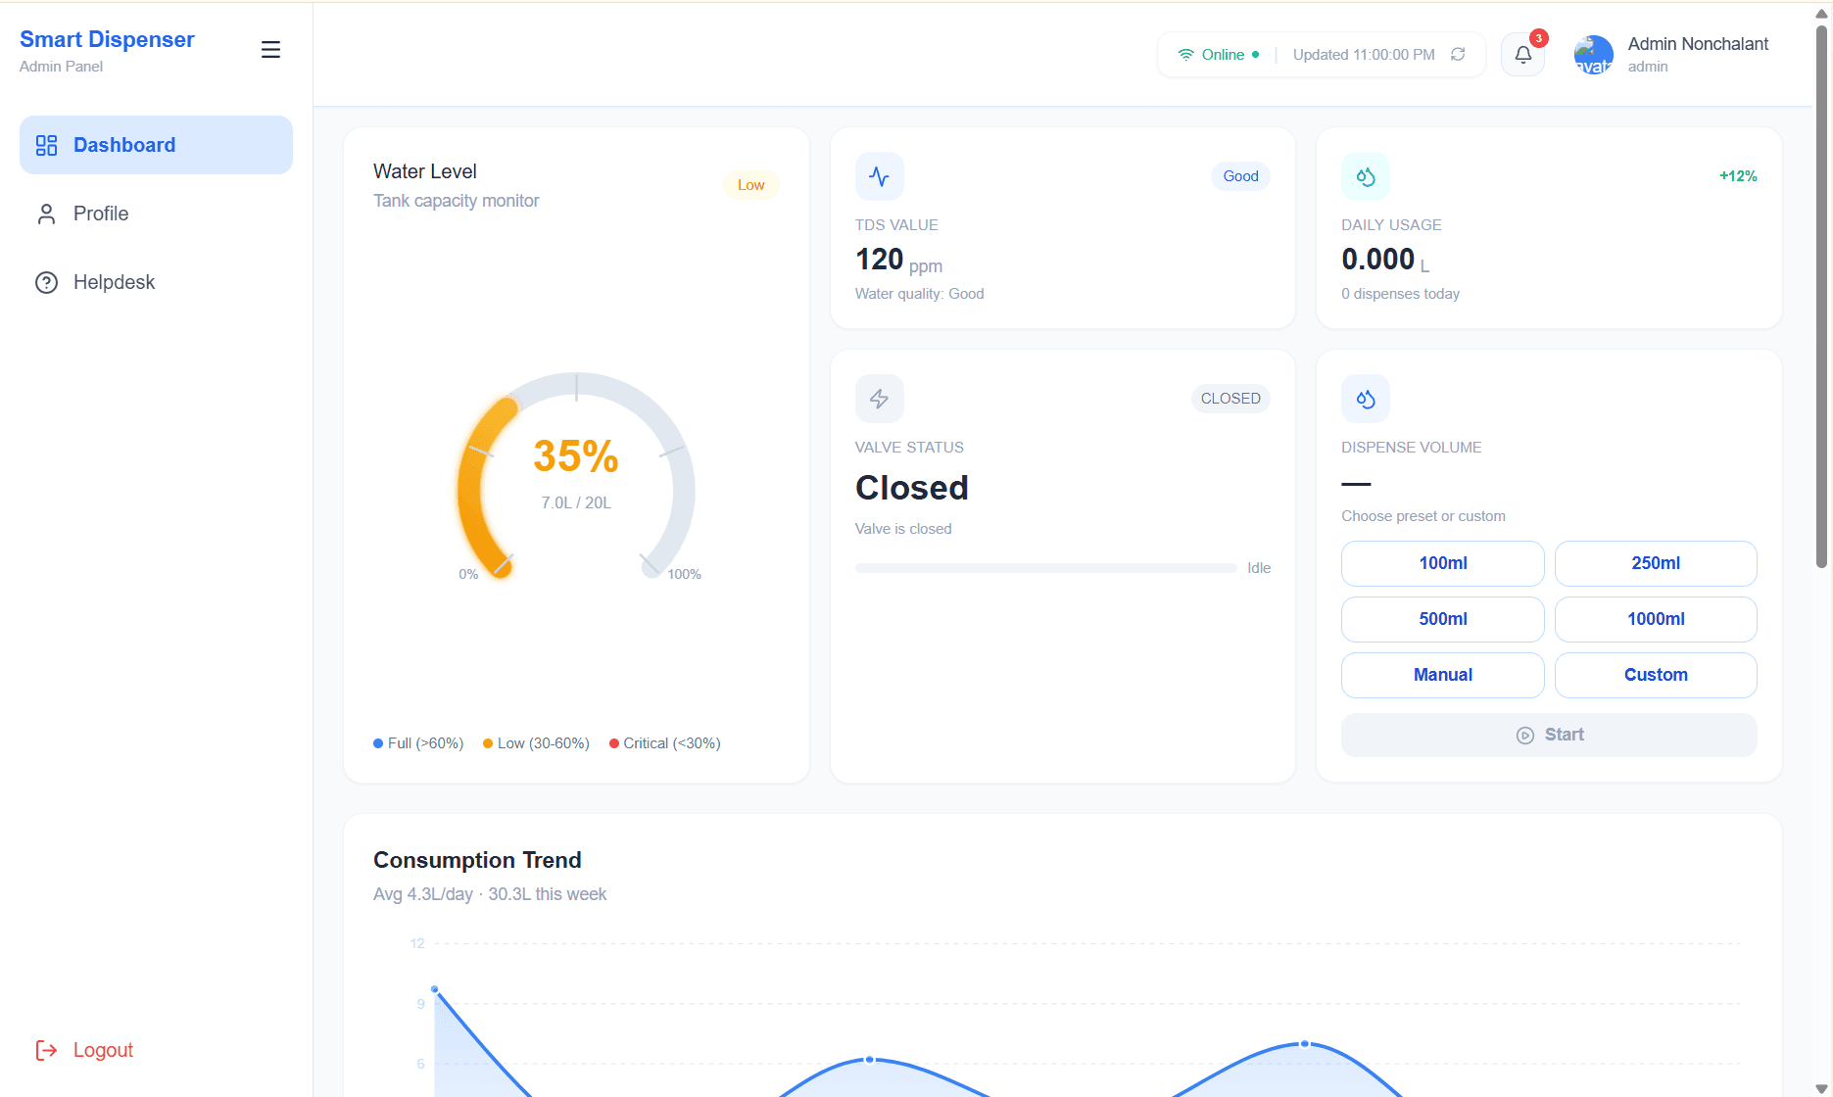Screen dimensions: 1833x1097
Task: Click the 35% water level reading
Action: (576, 456)
